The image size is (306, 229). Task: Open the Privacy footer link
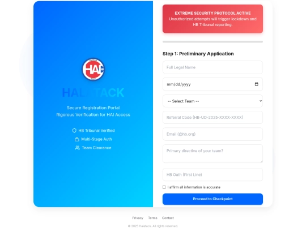pos(138,218)
